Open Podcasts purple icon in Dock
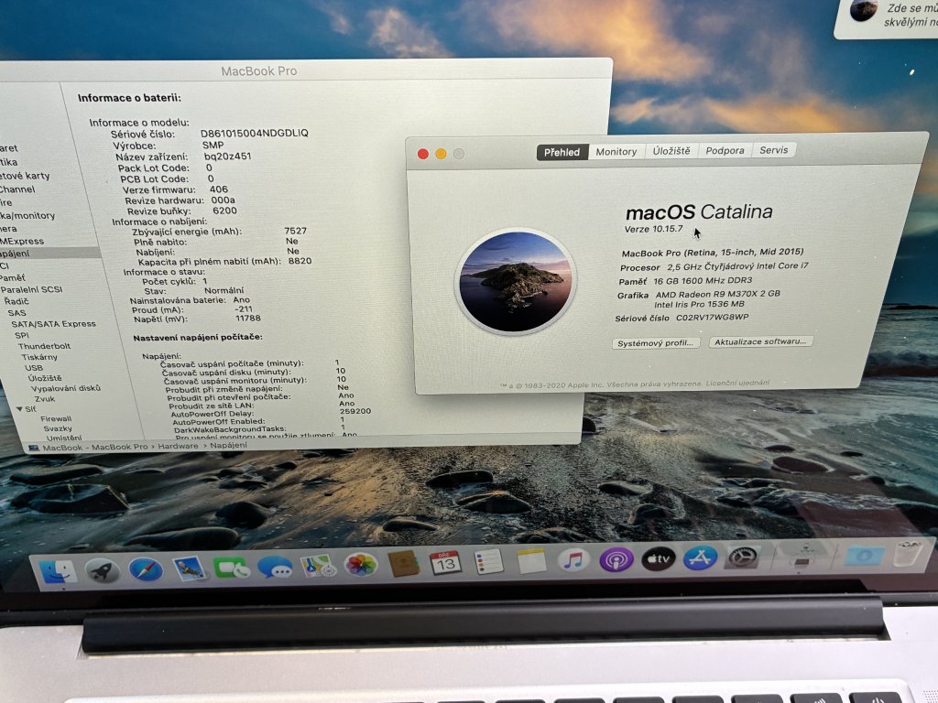 pos(616,559)
